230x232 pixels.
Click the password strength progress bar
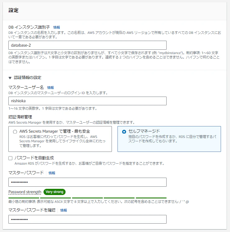pyautogui.click(x=87, y=198)
